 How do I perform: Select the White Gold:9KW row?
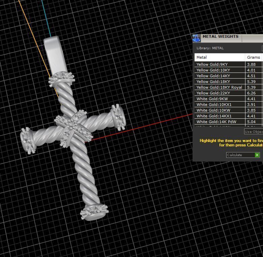click(x=229, y=98)
